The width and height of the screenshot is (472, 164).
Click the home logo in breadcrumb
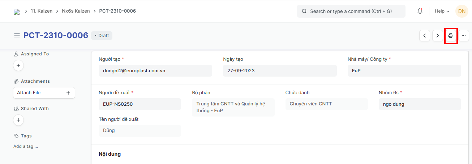pyautogui.click(x=17, y=12)
